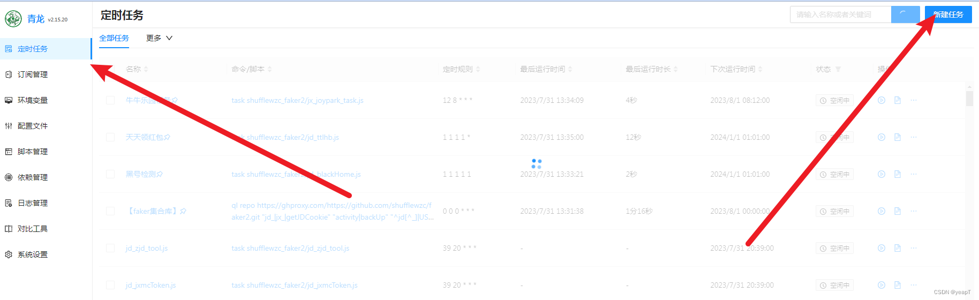The width and height of the screenshot is (979, 300).
Task: Click 新建任务 button
Action: click(948, 14)
